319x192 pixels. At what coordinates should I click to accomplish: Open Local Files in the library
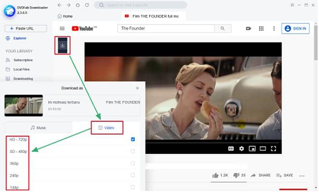click(x=18, y=69)
